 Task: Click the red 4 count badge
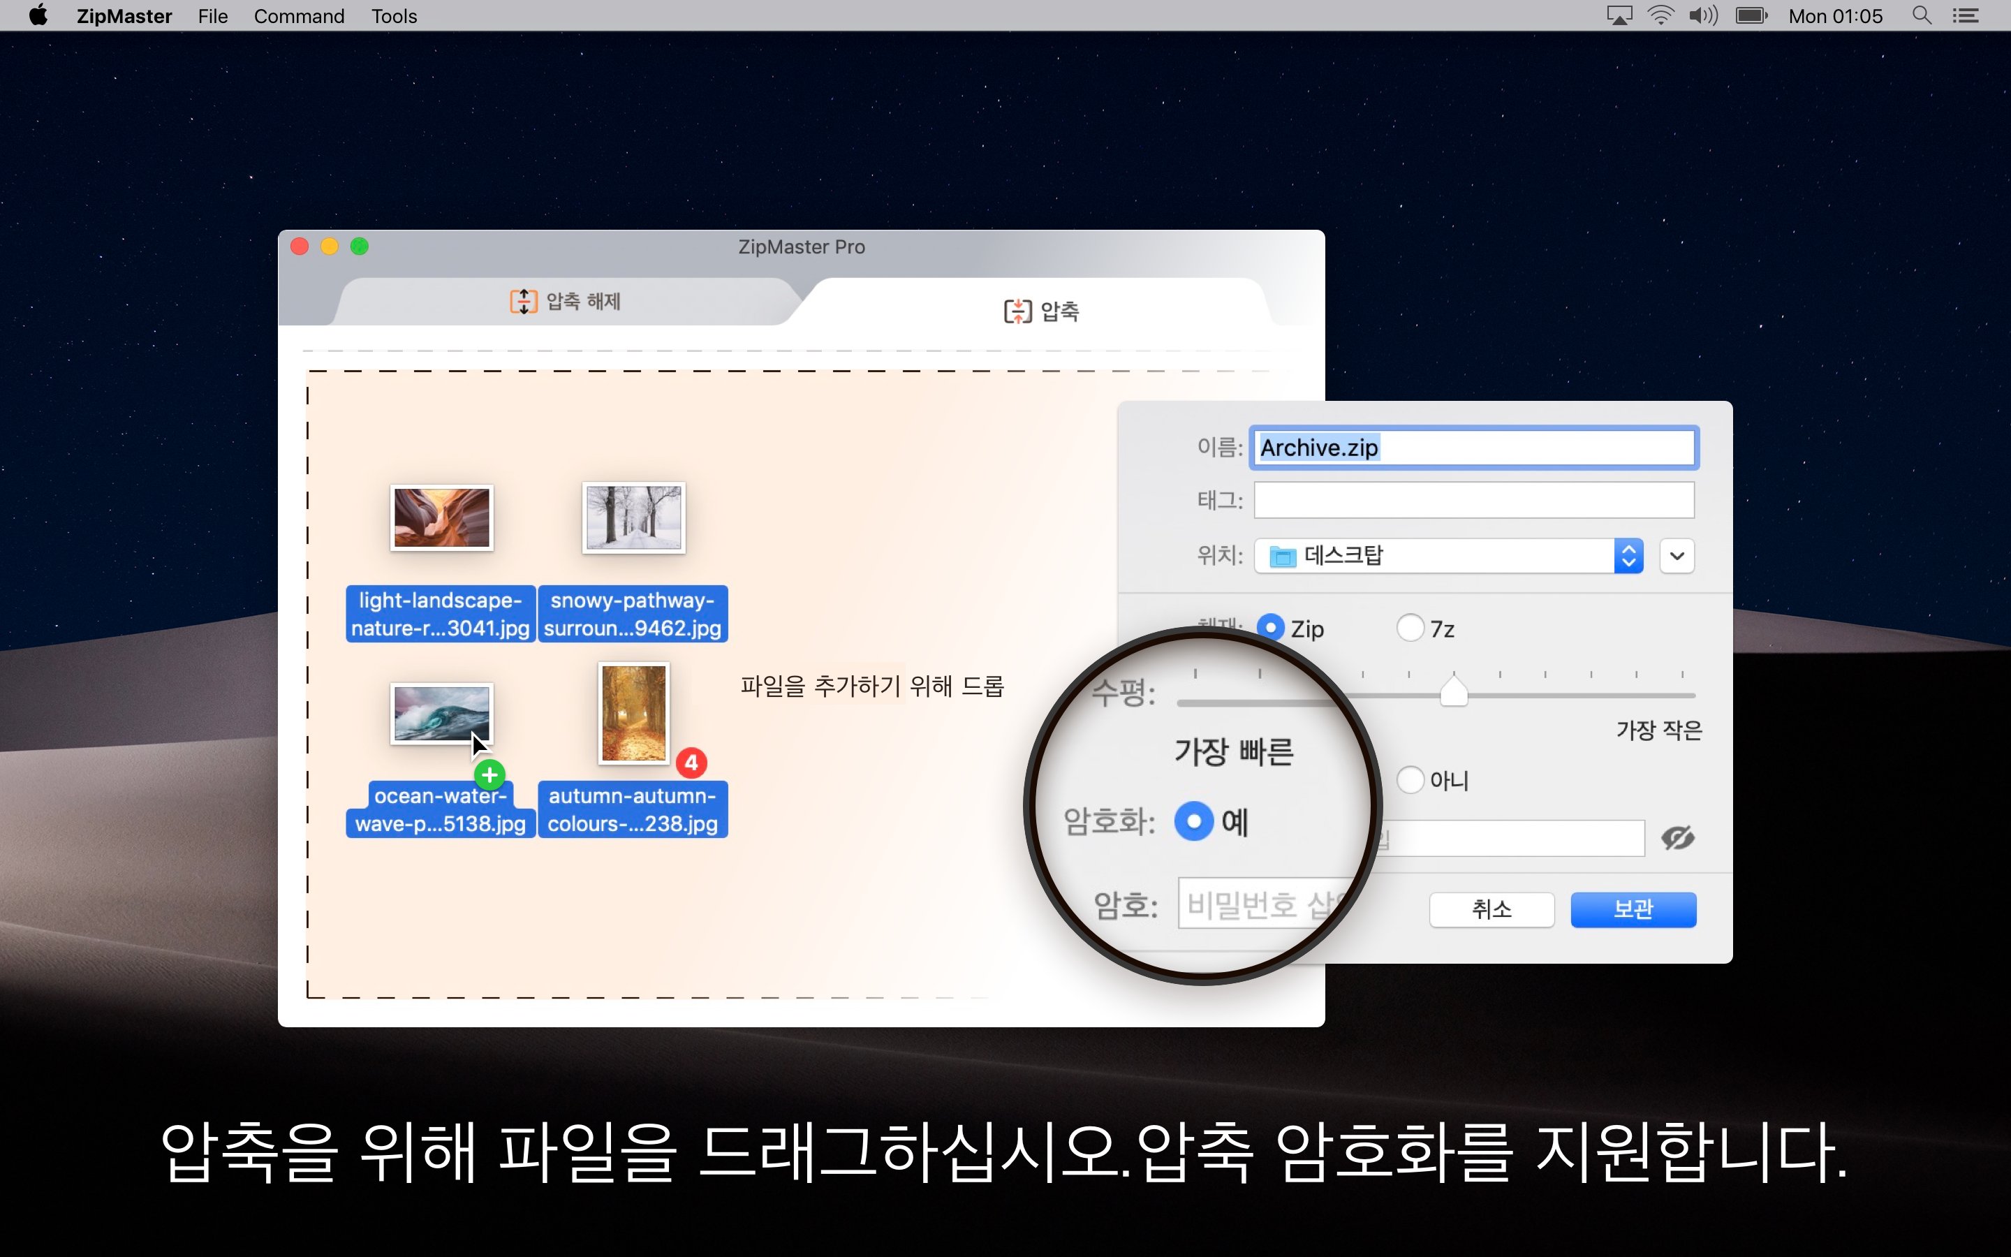coord(691,763)
